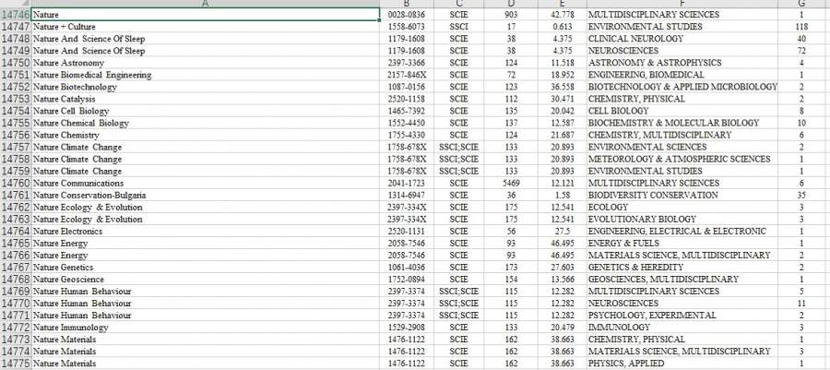Click ISSN cell 0028-0836
The width and height of the screenshot is (830, 370).
[x=407, y=15]
